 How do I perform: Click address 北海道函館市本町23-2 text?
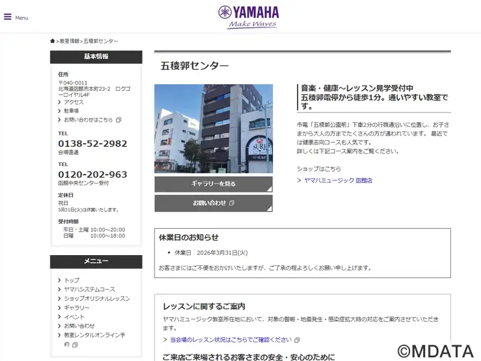[x=94, y=92]
